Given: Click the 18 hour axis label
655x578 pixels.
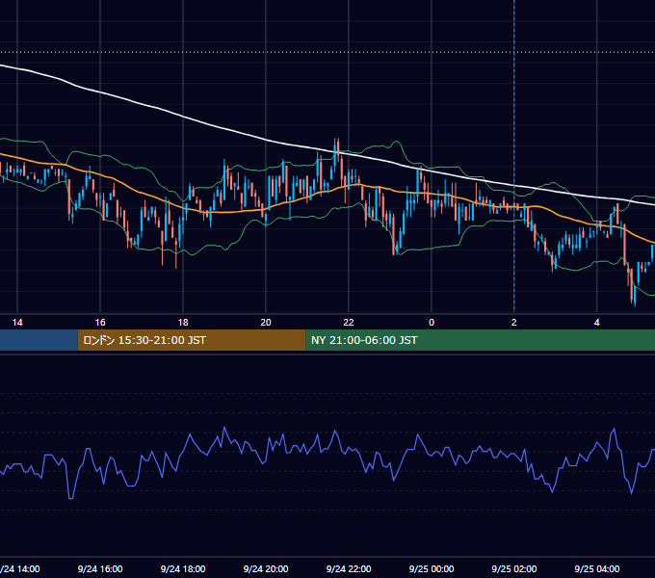Looking at the screenshot, I should click(x=183, y=323).
